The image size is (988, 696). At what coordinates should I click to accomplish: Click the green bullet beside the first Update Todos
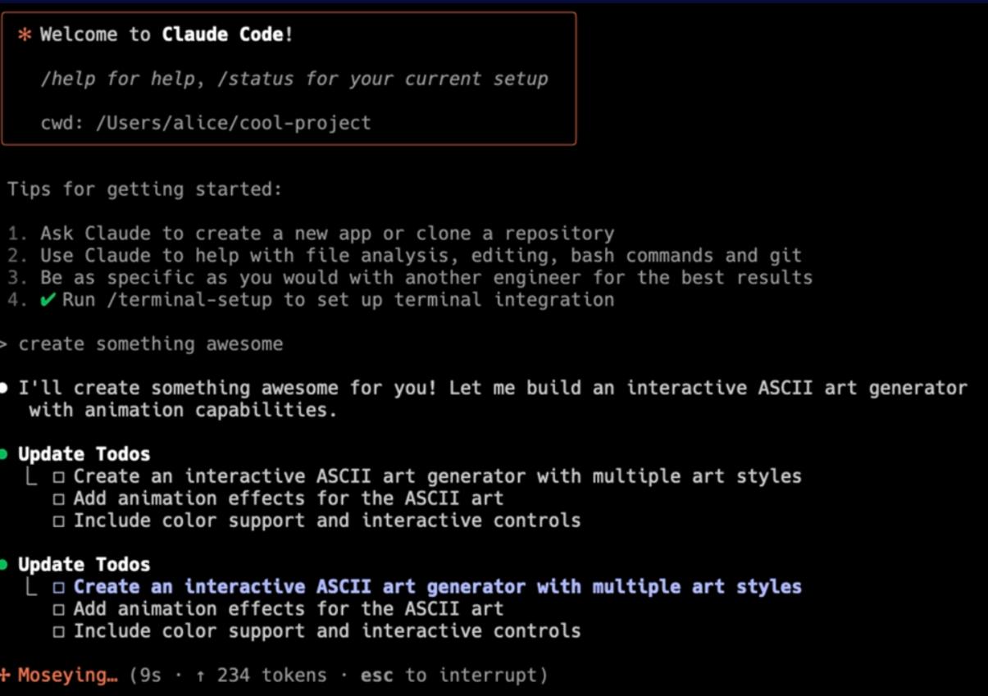(3, 454)
